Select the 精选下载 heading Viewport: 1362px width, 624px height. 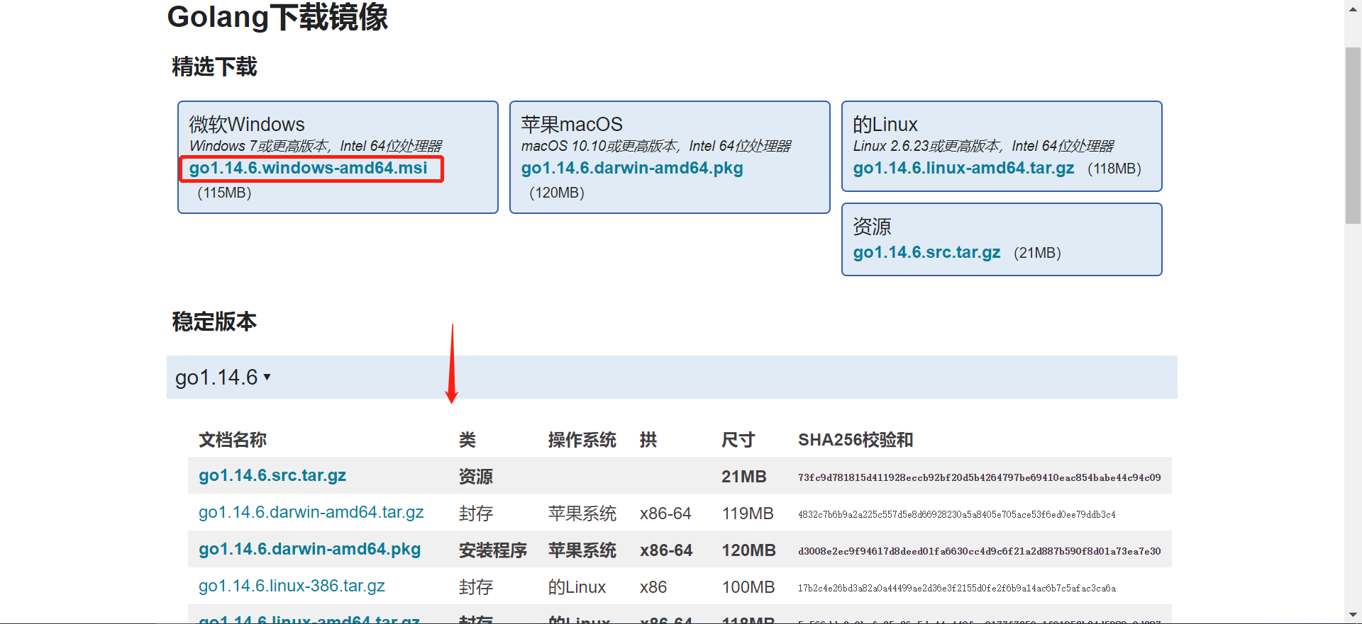point(214,67)
